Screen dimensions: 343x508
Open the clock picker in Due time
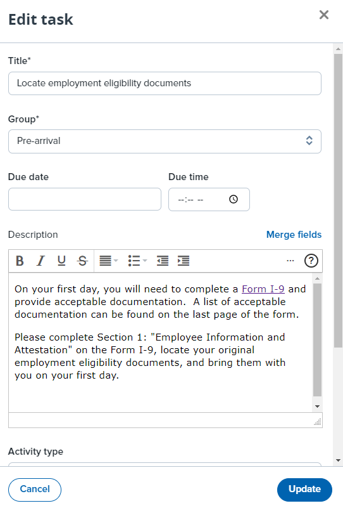click(x=234, y=199)
